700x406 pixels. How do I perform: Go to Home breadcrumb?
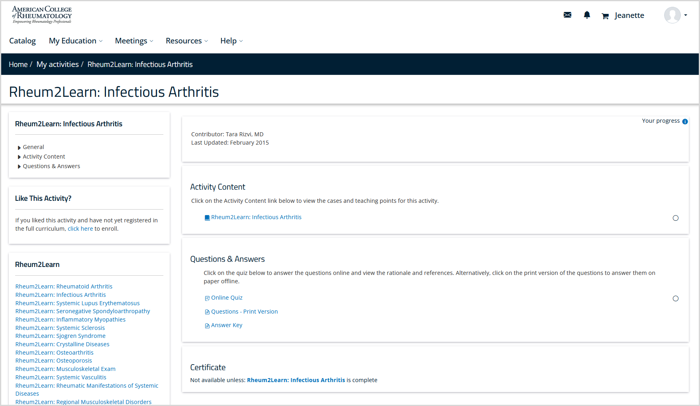pyautogui.click(x=18, y=65)
